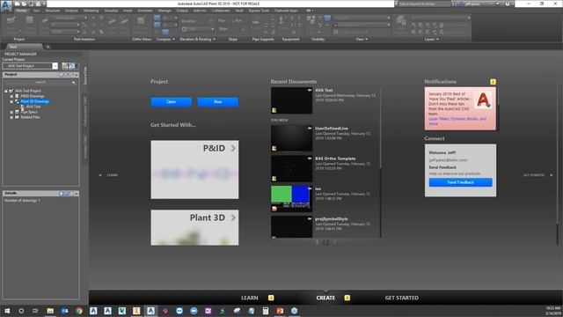Open the Iso recent document thumbnail

(291, 198)
